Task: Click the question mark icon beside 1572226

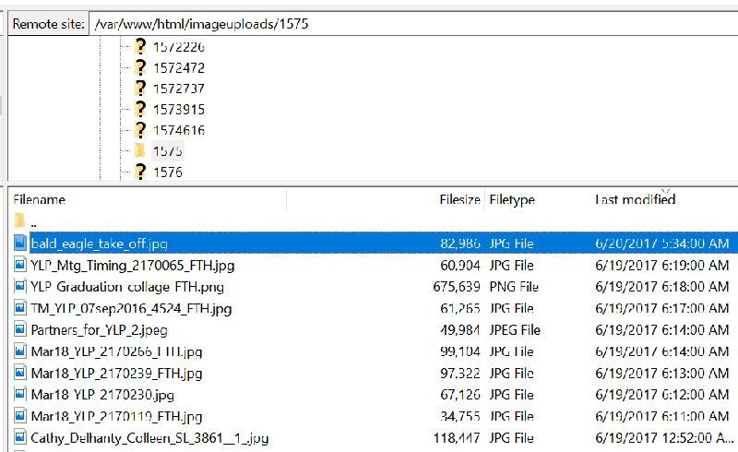Action: point(140,47)
